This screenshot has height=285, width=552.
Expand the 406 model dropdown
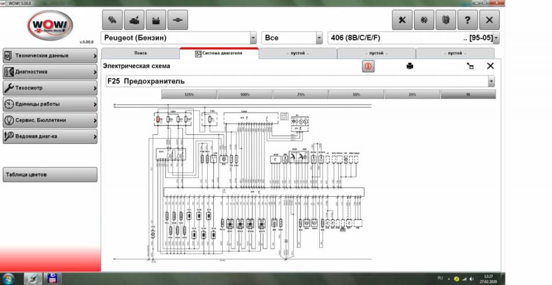(x=496, y=39)
